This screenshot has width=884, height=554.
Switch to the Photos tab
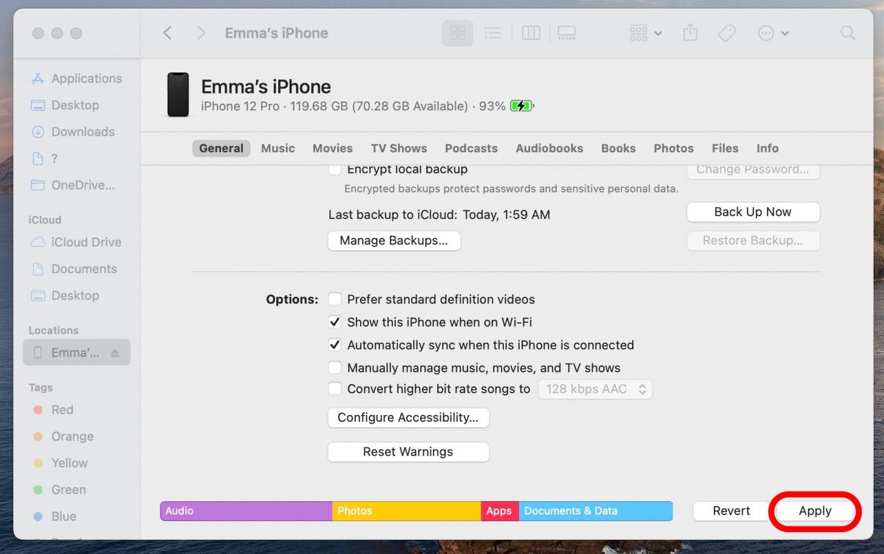(673, 148)
